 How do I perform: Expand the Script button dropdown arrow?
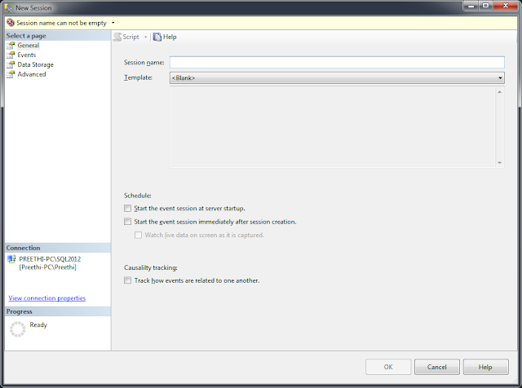click(145, 37)
